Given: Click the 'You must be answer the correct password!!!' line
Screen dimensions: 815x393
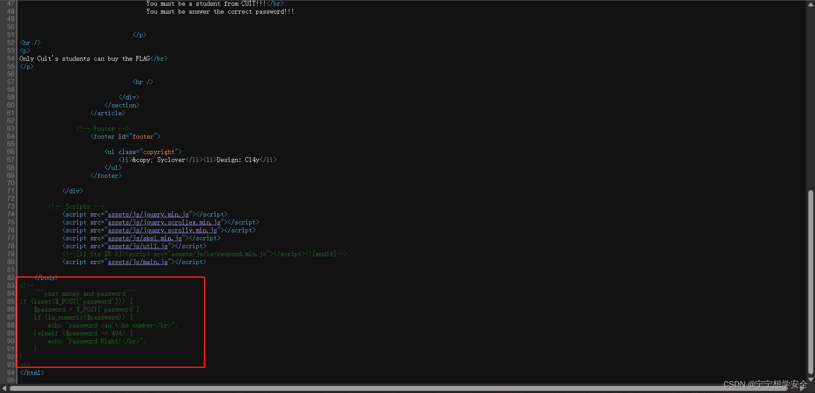Looking at the screenshot, I should tap(220, 11).
